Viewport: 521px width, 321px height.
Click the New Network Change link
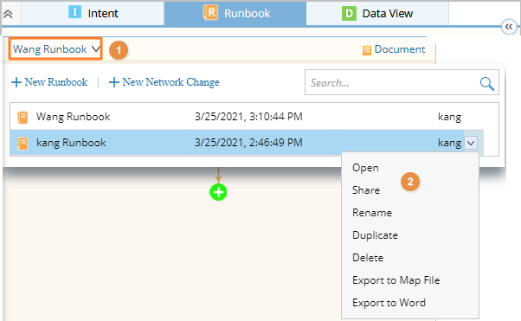tap(164, 82)
